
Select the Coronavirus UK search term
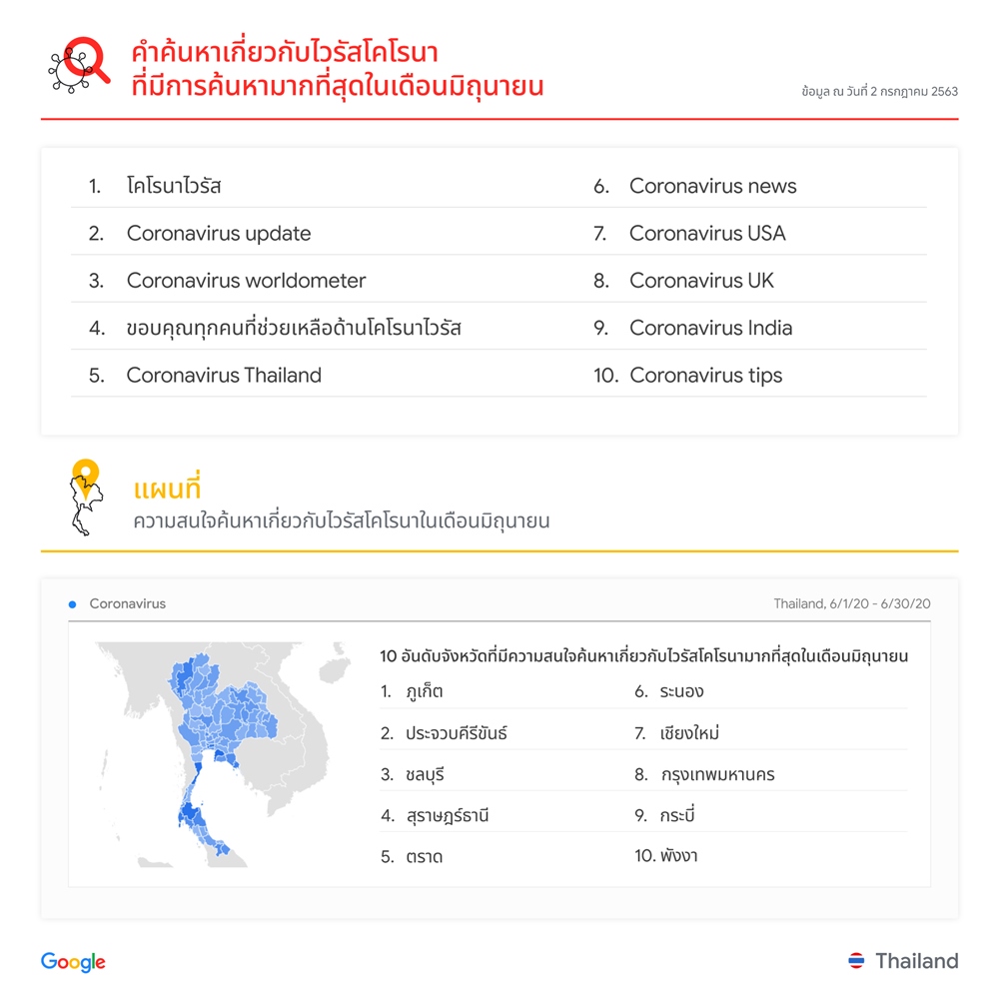click(701, 281)
